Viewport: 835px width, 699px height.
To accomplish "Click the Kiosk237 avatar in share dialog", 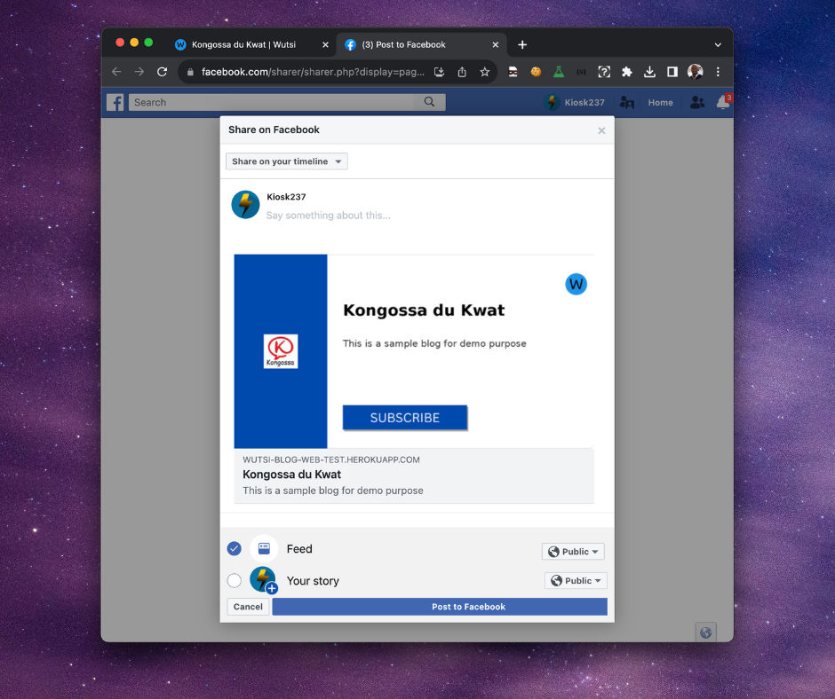I will [x=245, y=205].
